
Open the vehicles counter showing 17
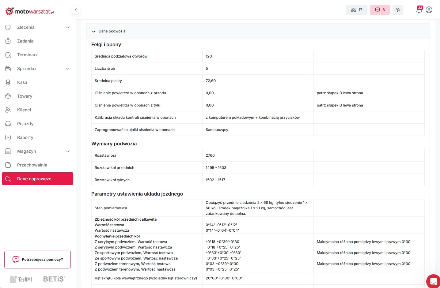pyautogui.click(x=356, y=10)
